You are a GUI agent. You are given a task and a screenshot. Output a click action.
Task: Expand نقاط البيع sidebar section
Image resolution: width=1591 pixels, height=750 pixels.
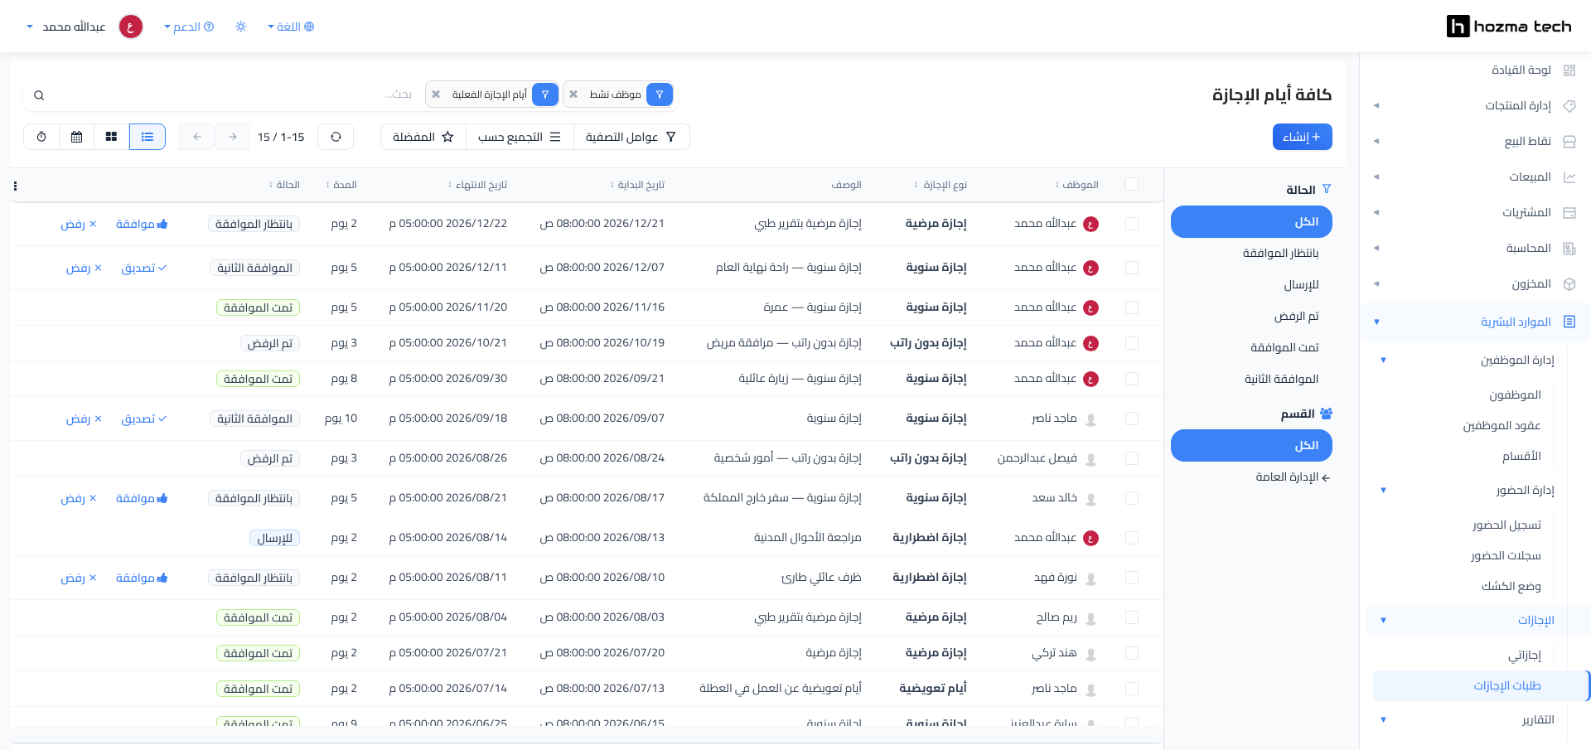(1475, 141)
